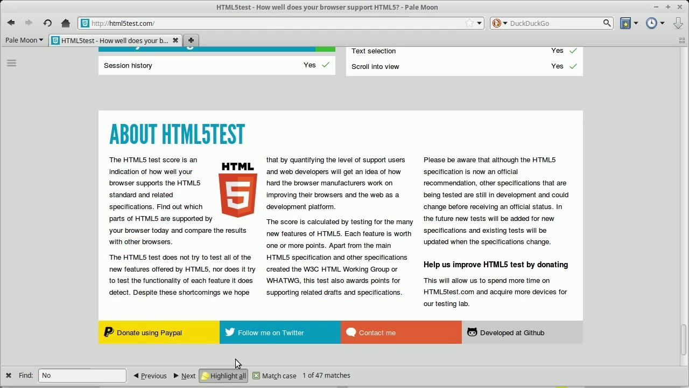Open a new tab with plus button
Viewport: 689px width, 388px height.
[x=191, y=40]
